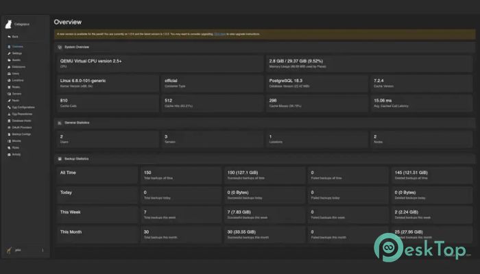The height and width of the screenshot is (274, 480).
Task: Follow the Click here upgrade instructions link
Action: tap(220, 34)
